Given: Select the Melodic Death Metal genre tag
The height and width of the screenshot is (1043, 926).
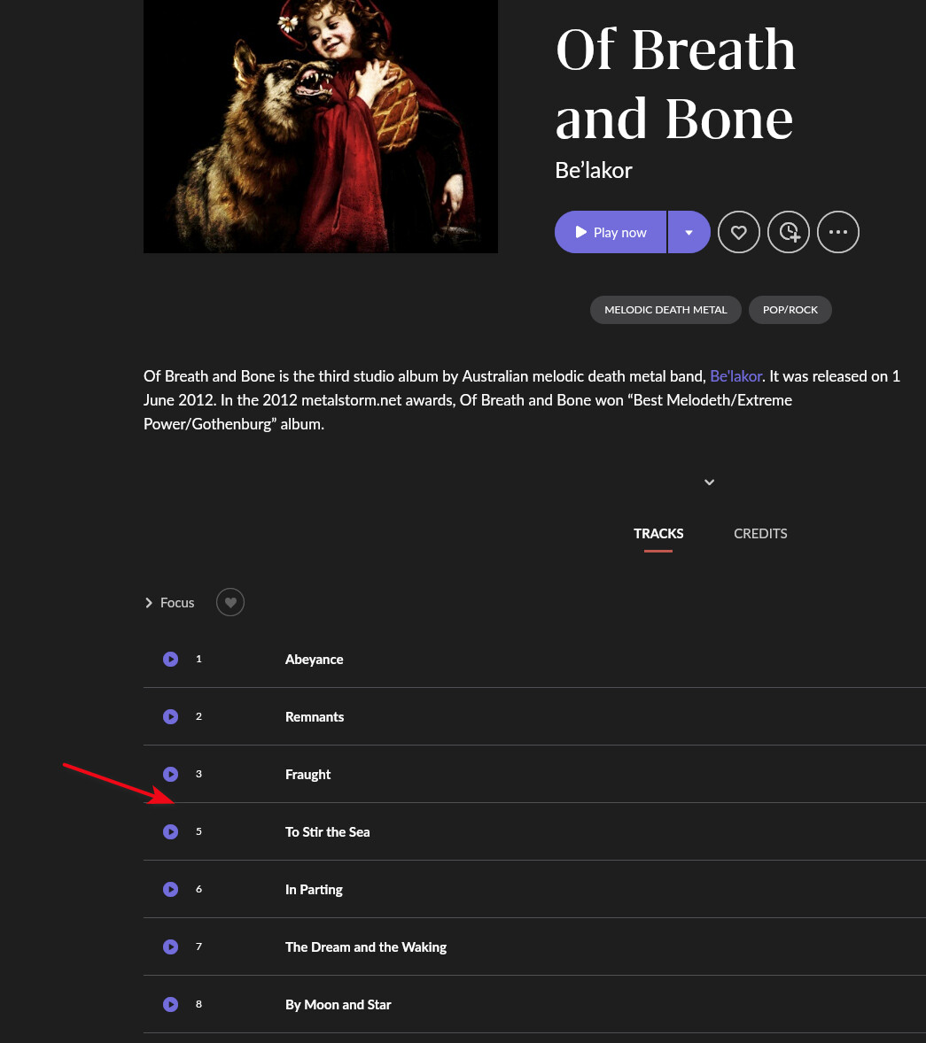Looking at the screenshot, I should (665, 310).
